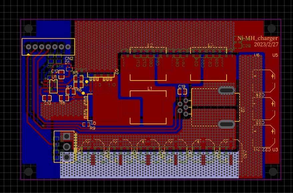Click the C24 capacitor label
Screen dimensions: 293x193
[x=260, y=95]
